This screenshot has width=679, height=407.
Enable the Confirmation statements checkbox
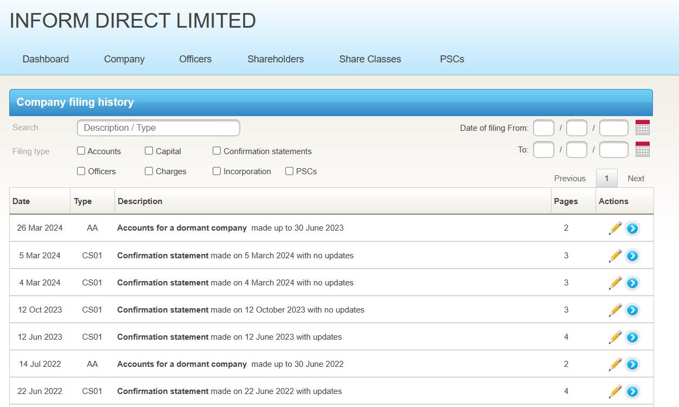(x=217, y=151)
